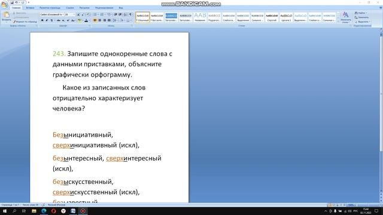Pick font color (A with color bar)
Image resolution: width=383 pixels, height=215 pixels.
point(86,20)
